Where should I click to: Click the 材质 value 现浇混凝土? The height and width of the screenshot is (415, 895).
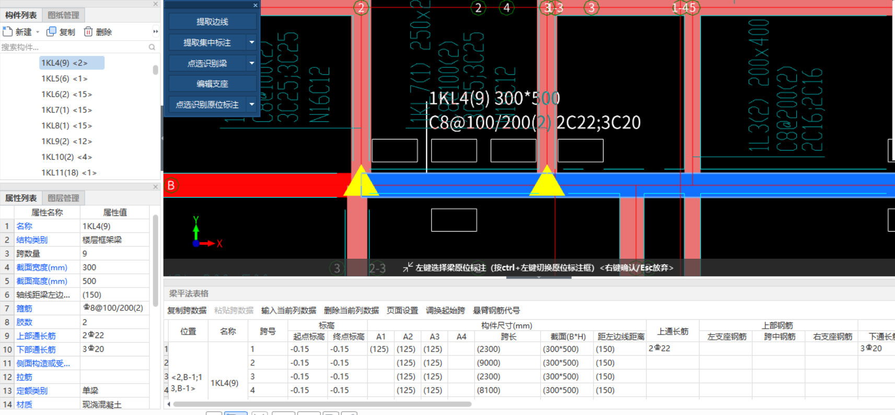(x=115, y=404)
